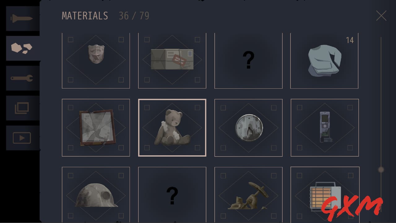Select the broken satellite dish item

[x=248, y=195]
